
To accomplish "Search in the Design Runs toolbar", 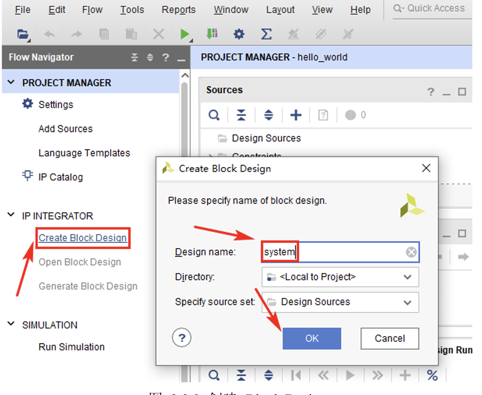I will tap(214, 375).
